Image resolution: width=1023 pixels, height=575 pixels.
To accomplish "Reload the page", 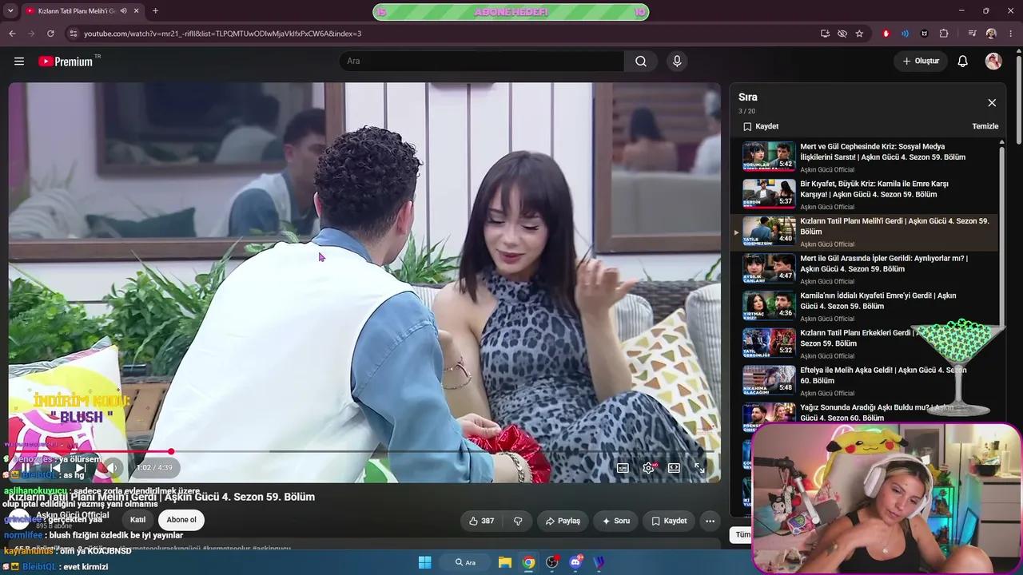I will point(50,34).
